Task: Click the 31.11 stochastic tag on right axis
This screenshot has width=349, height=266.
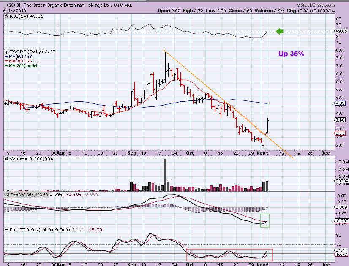Action: tap(341, 250)
